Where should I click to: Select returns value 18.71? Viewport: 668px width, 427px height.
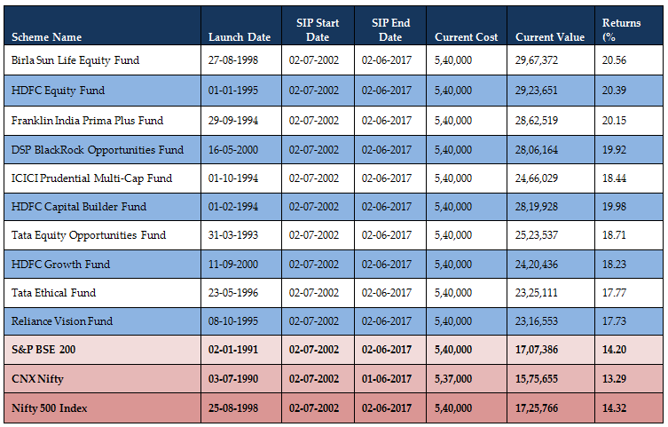614,235
